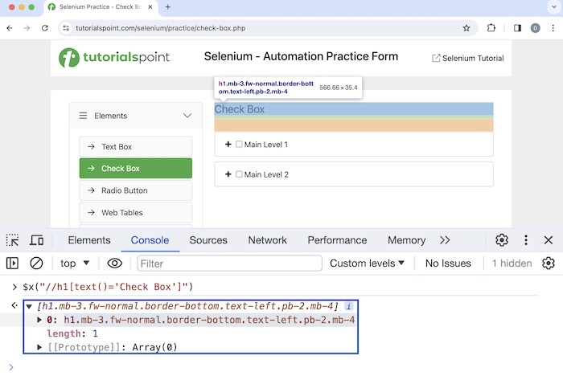
Task: Click the console Filter input field
Action: (229, 263)
